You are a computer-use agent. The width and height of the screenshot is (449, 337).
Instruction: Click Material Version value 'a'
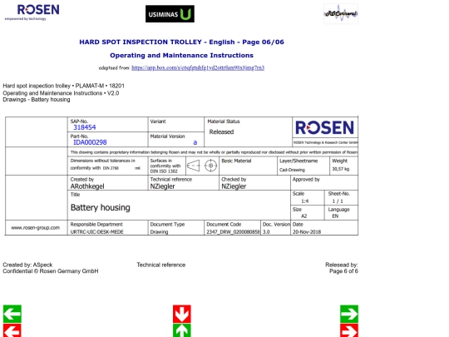click(195, 142)
